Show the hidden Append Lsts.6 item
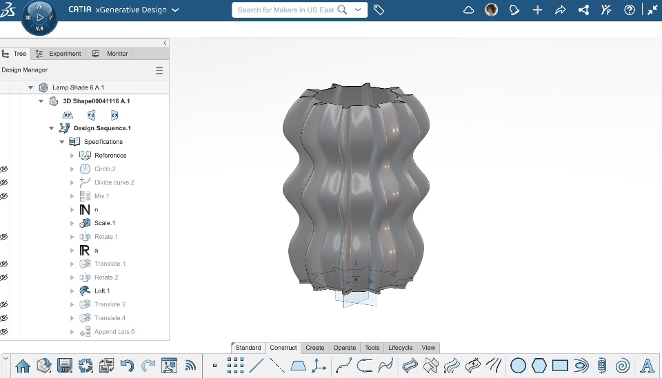The image size is (662, 378). pos(4,332)
